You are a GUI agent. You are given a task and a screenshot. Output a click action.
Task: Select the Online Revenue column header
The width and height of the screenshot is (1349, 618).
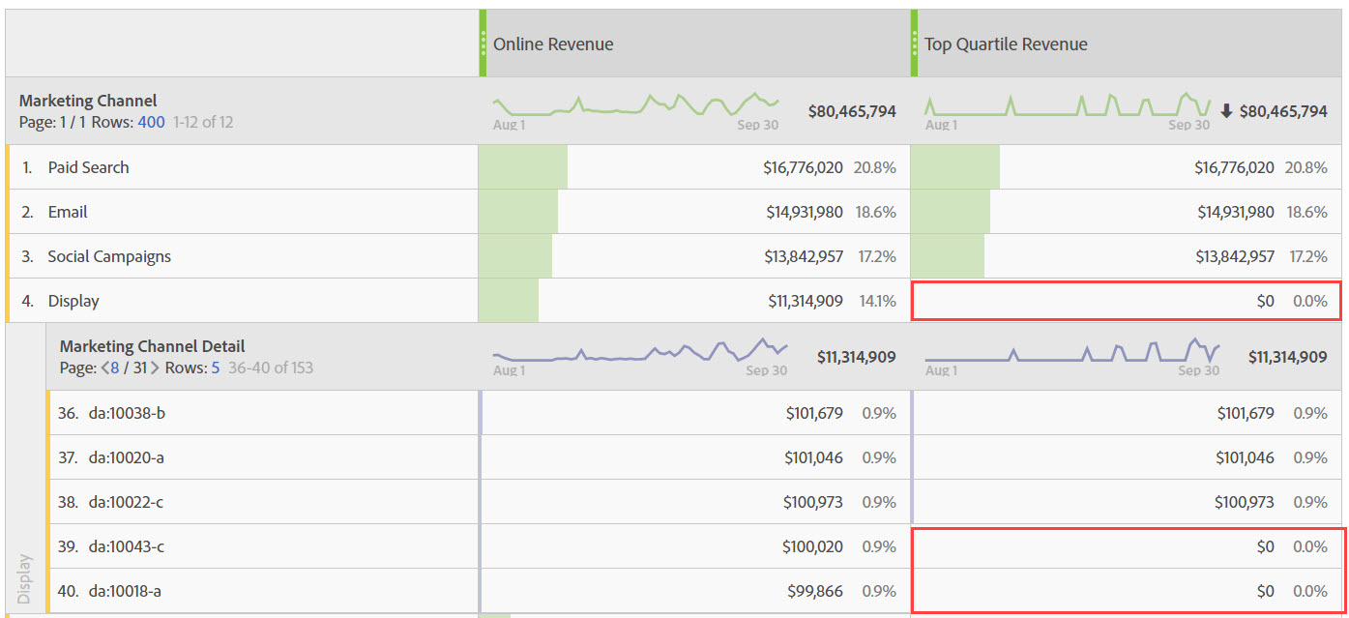pos(553,44)
